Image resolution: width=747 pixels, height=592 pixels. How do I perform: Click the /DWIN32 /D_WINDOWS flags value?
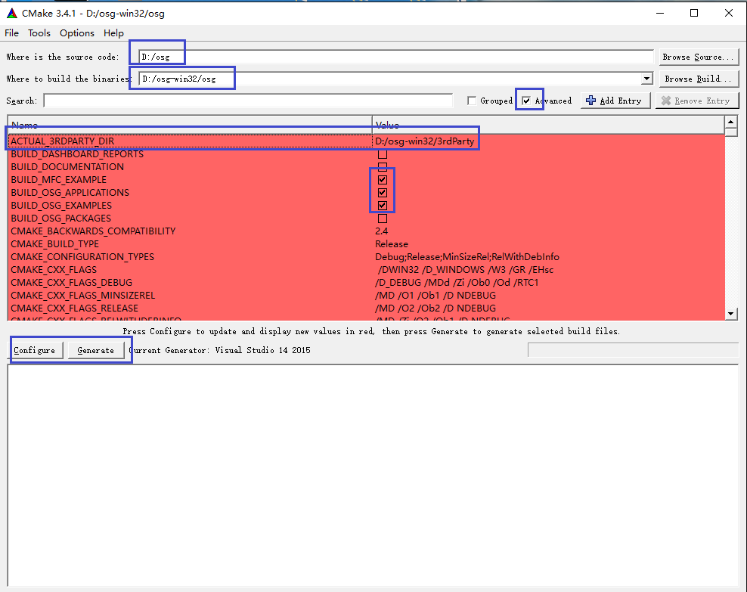(x=466, y=270)
